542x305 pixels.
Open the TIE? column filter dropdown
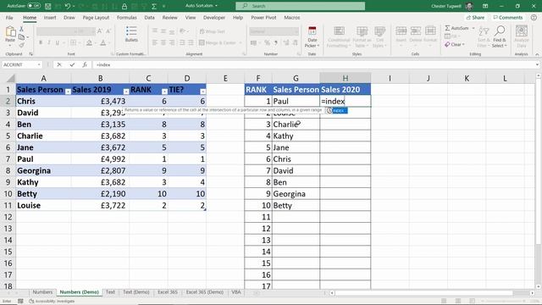pos(203,91)
